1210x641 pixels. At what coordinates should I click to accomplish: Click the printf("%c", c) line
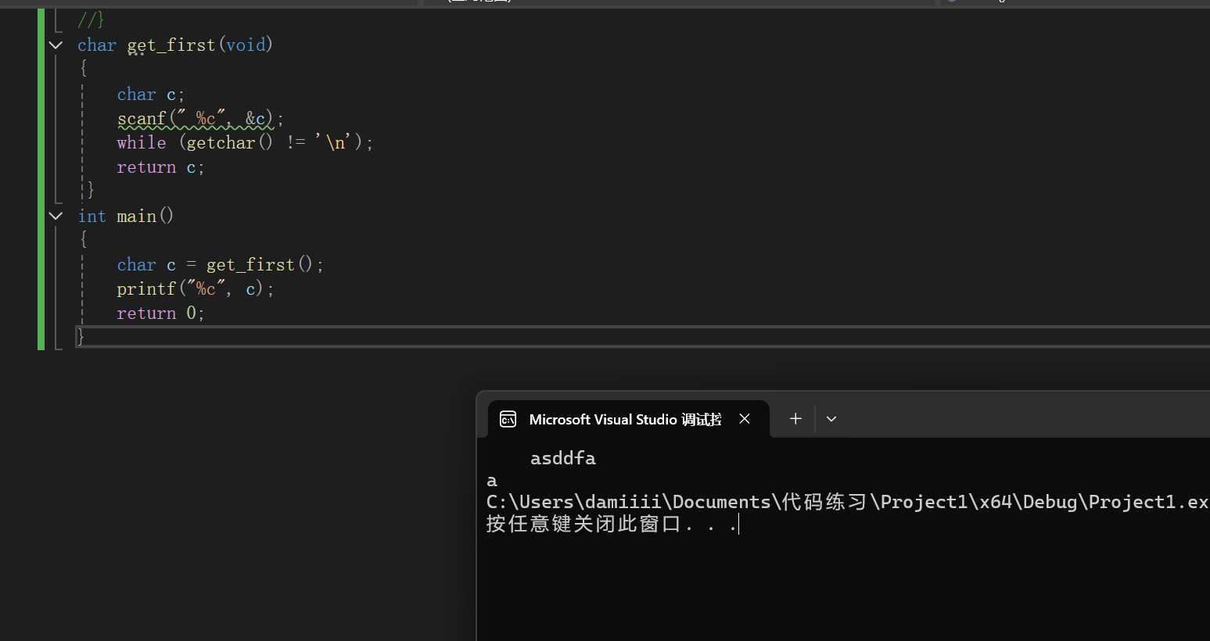[x=196, y=289]
